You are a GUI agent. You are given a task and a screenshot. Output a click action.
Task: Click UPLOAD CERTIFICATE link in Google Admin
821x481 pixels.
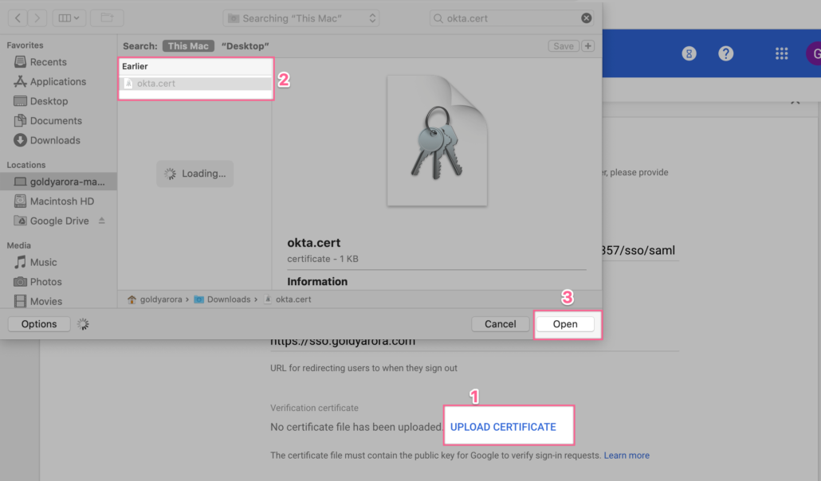(x=503, y=427)
